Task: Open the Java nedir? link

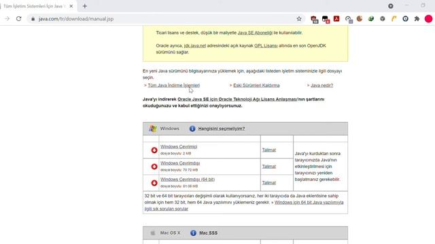Action: [321, 85]
